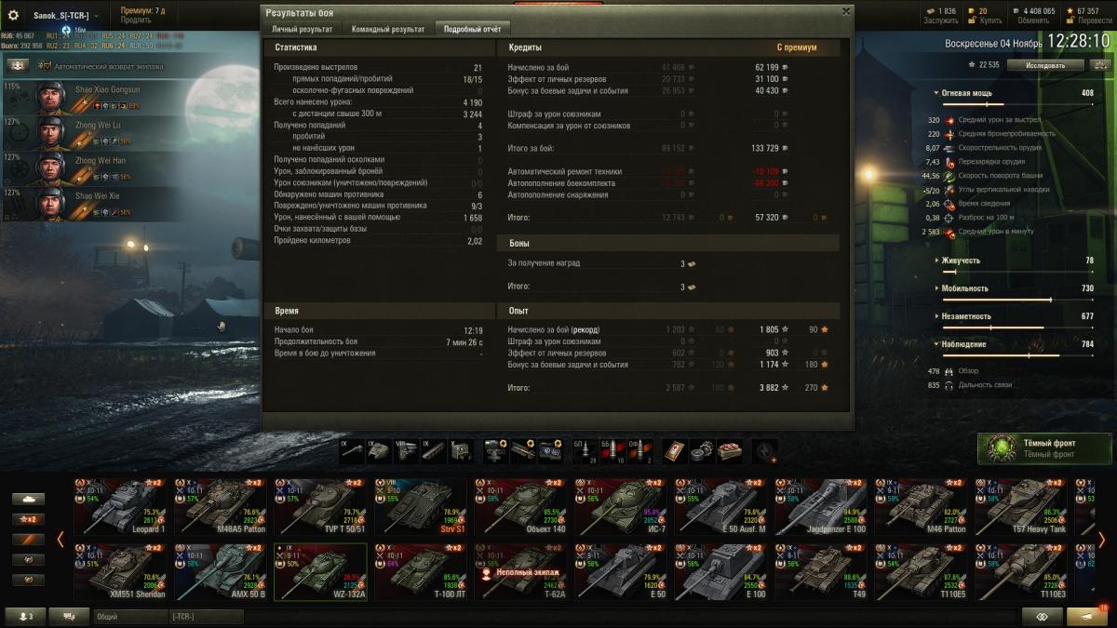The height and width of the screenshot is (628, 1117).
Task: Toggle the vehicle type carousel filter
Action: coord(28,499)
